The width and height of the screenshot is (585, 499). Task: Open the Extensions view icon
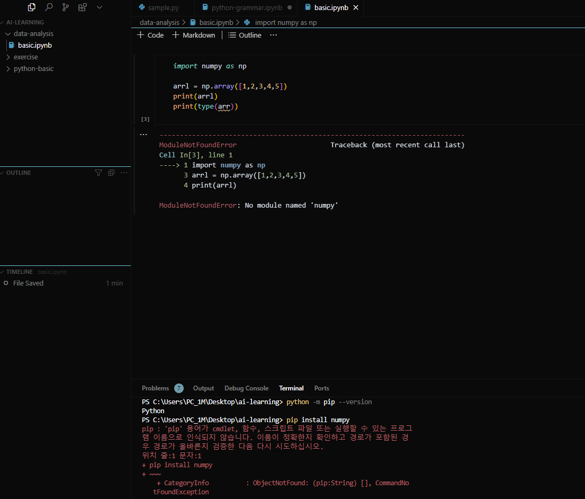(x=83, y=7)
